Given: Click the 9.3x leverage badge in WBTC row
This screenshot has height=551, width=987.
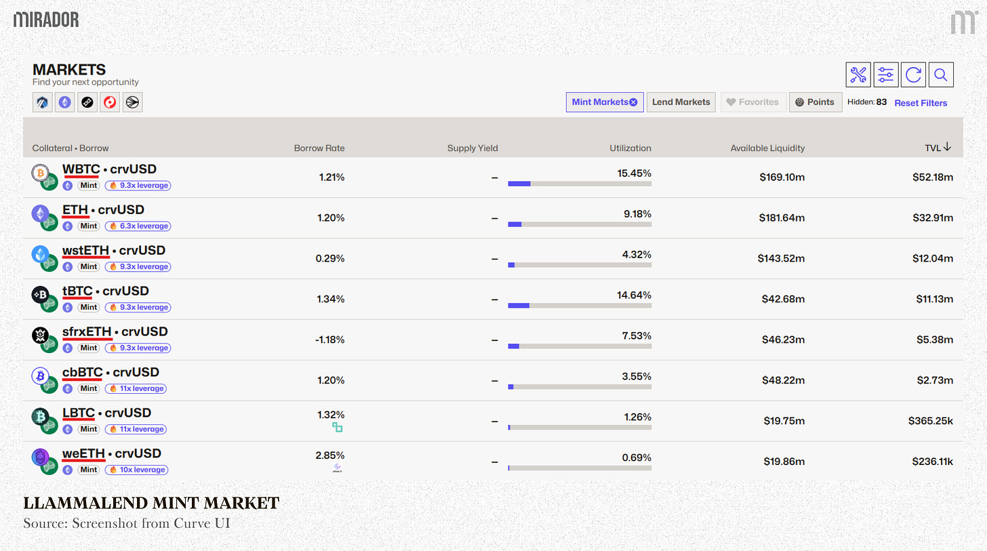Looking at the screenshot, I should pyautogui.click(x=138, y=185).
